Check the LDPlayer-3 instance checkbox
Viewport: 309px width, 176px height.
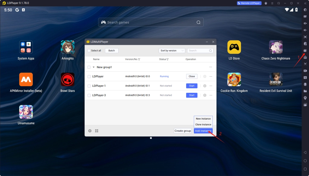tap(89, 95)
